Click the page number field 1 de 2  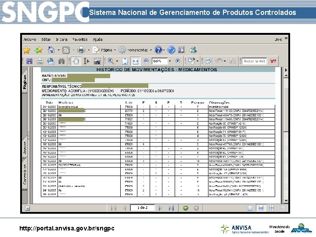point(143,208)
